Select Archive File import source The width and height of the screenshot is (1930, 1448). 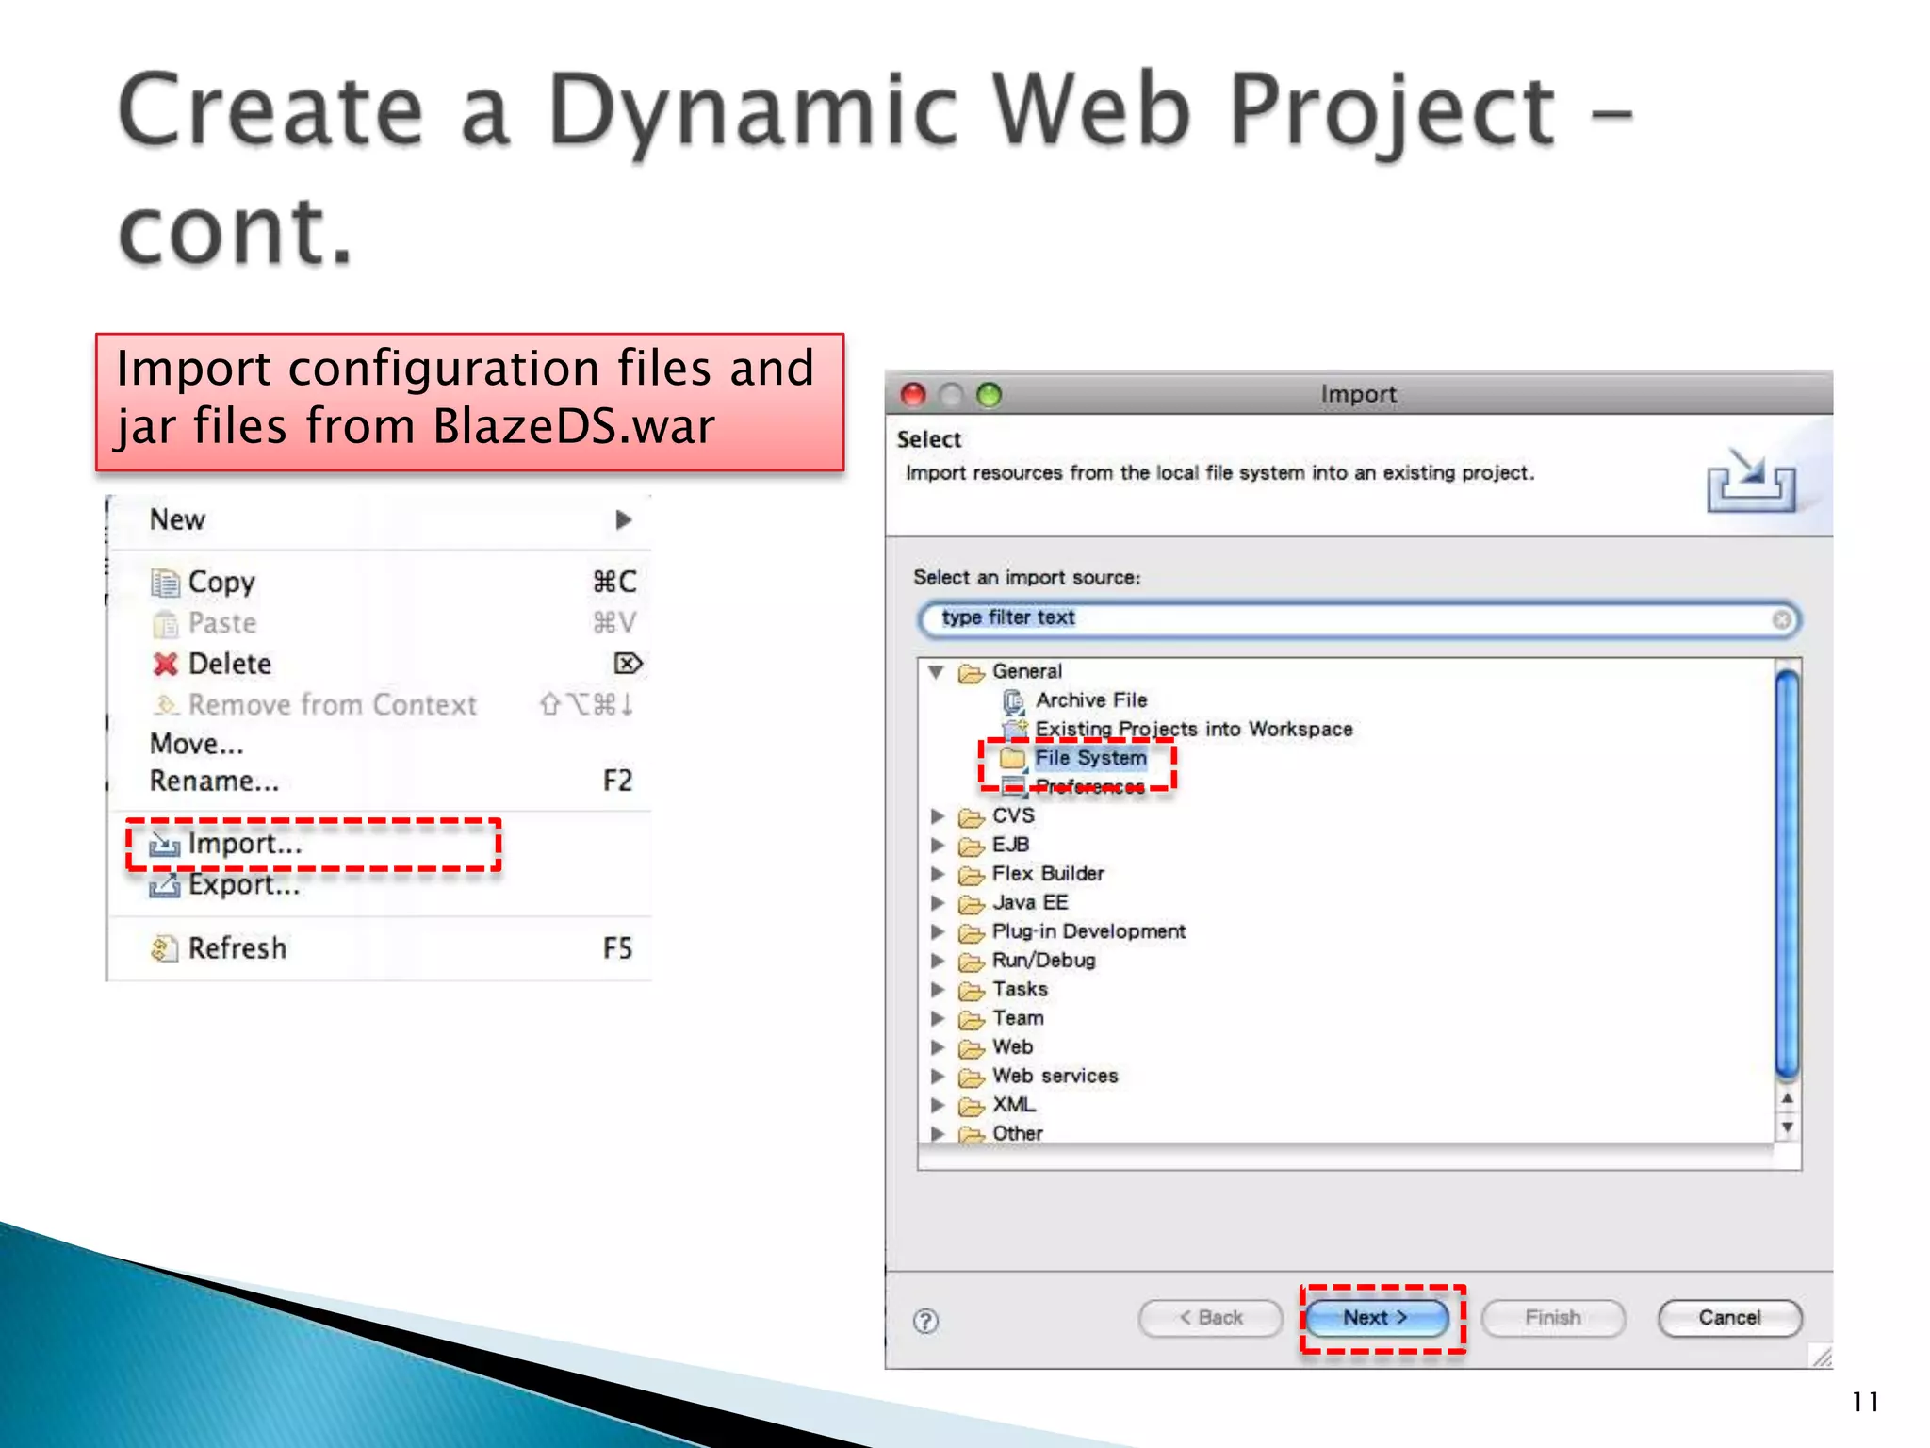[1091, 700]
